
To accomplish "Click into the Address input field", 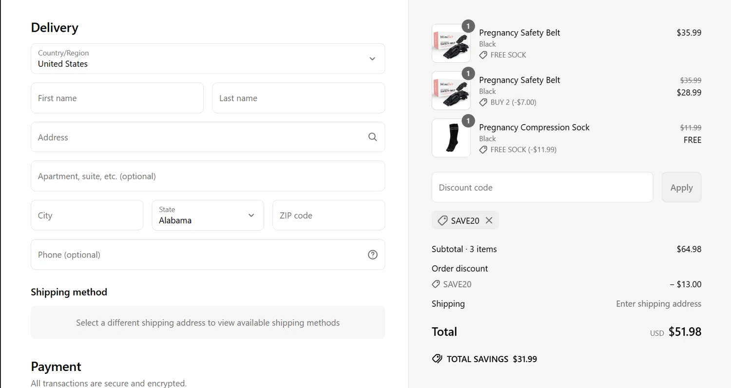I will pyautogui.click(x=208, y=137).
